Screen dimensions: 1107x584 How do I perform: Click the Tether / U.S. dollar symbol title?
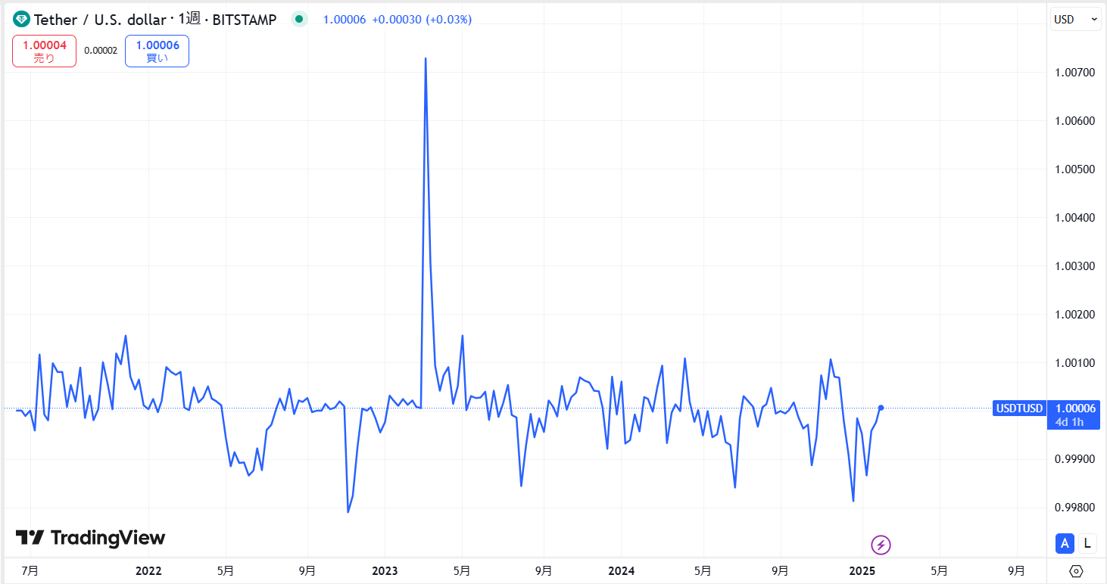pyautogui.click(x=100, y=20)
